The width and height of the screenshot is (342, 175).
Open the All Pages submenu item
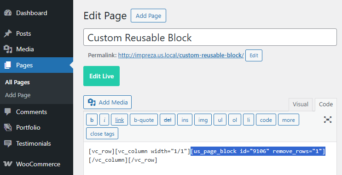[17, 82]
